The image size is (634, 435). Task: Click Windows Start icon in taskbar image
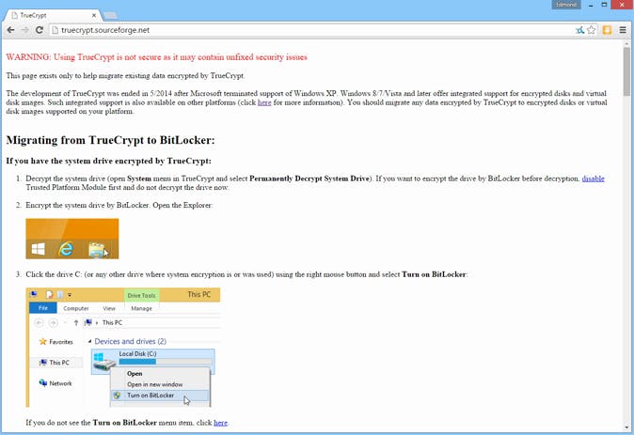point(39,249)
